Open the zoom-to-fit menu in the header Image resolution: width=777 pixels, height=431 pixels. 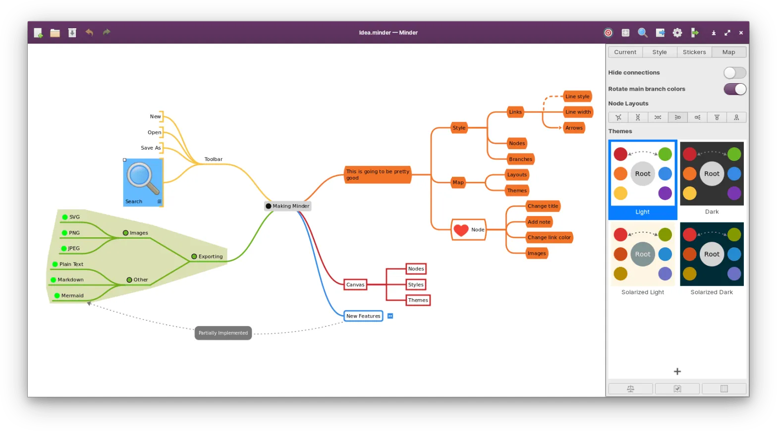[x=625, y=33]
